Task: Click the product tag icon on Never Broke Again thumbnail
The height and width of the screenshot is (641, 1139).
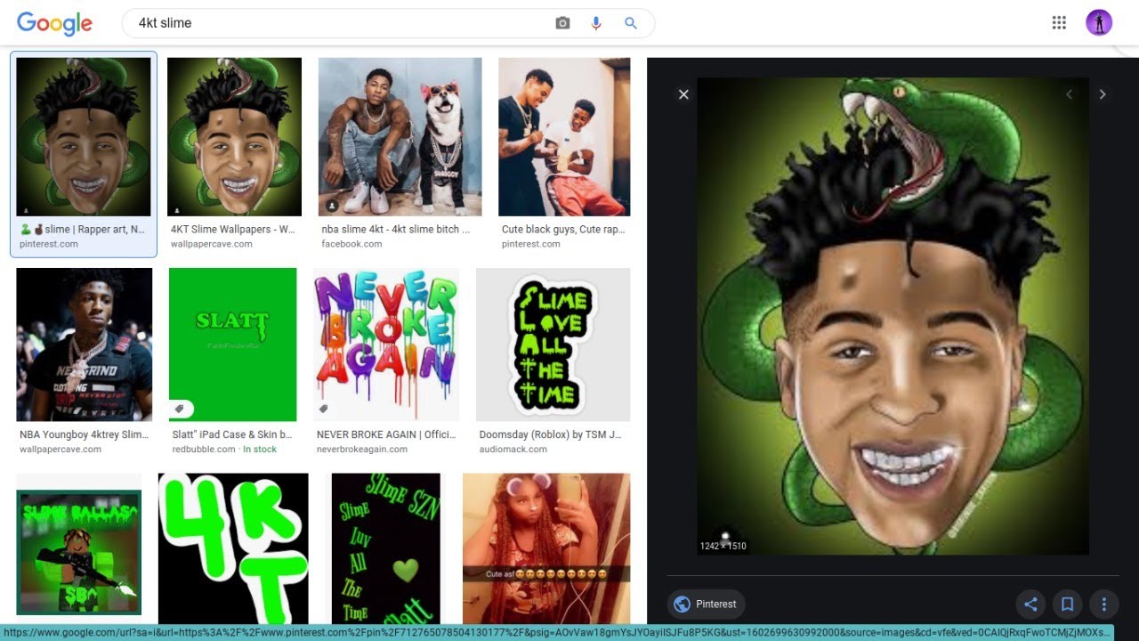Action: (323, 410)
